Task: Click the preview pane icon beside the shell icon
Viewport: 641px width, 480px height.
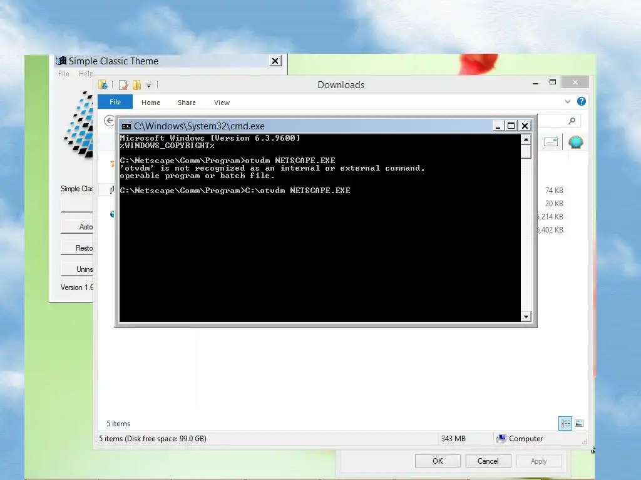Action: pyautogui.click(x=551, y=142)
